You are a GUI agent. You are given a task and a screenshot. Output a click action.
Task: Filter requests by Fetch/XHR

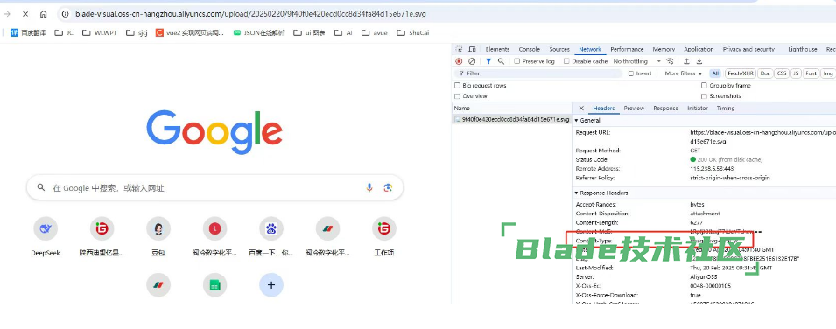[x=741, y=73]
